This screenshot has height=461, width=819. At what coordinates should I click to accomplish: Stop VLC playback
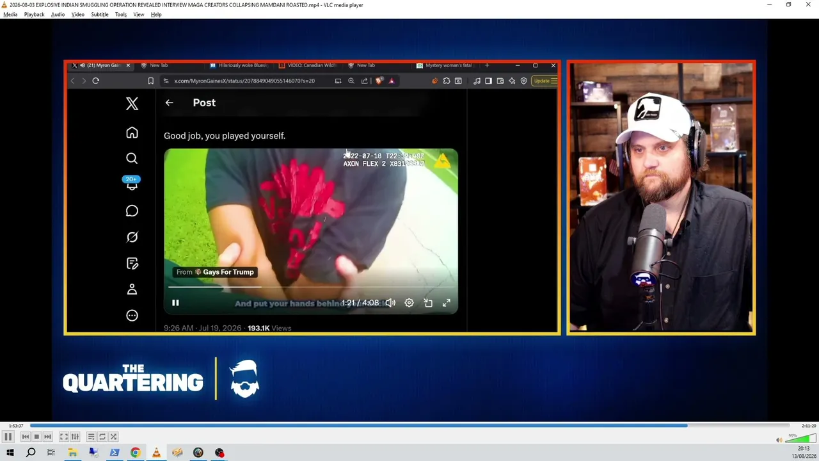click(x=36, y=437)
